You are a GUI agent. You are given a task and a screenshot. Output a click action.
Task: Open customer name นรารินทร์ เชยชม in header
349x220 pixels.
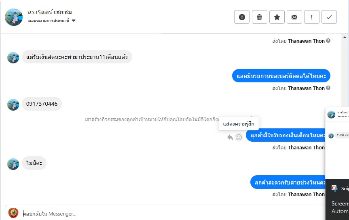coord(50,12)
